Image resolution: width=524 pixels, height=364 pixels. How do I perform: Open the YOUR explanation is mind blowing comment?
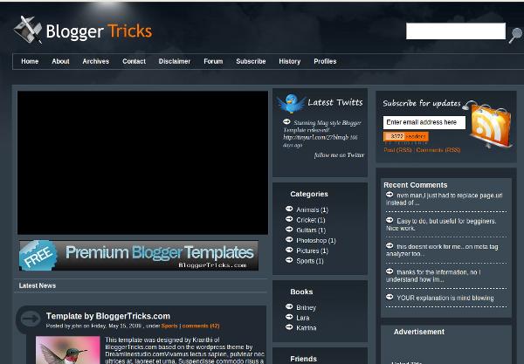pos(445,298)
